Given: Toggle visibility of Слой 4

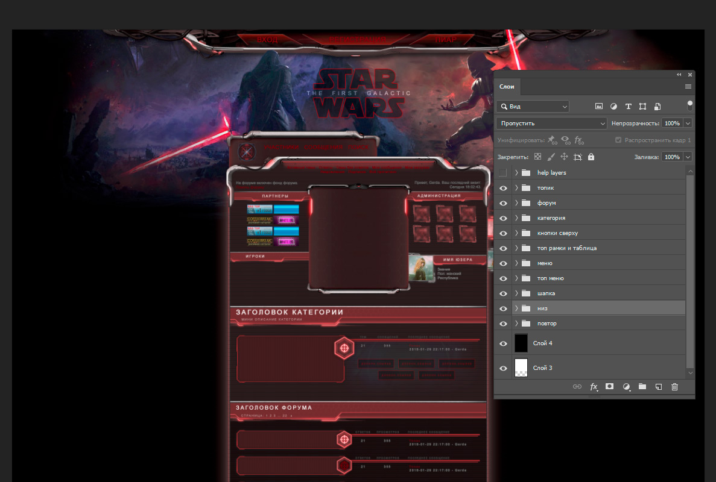Looking at the screenshot, I should pos(503,343).
